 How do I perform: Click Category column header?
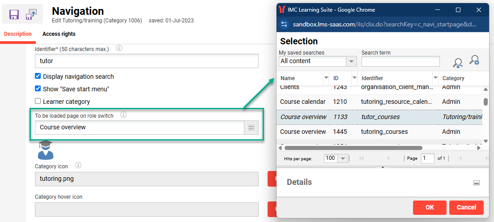[x=453, y=78]
